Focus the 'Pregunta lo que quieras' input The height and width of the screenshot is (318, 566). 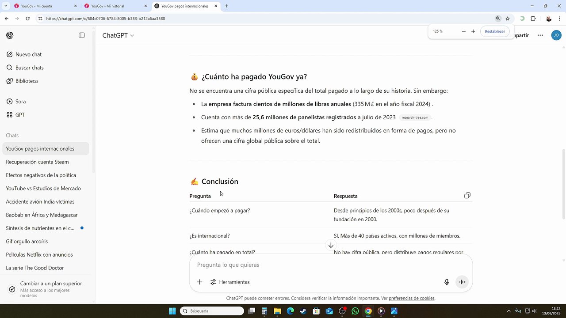click(331, 265)
